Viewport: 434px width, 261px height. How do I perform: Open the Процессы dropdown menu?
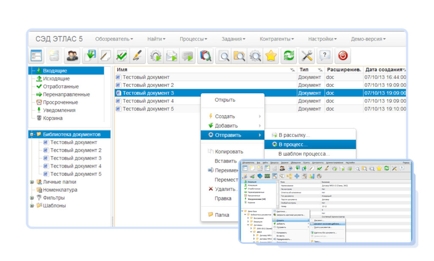[x=193, y=39]
